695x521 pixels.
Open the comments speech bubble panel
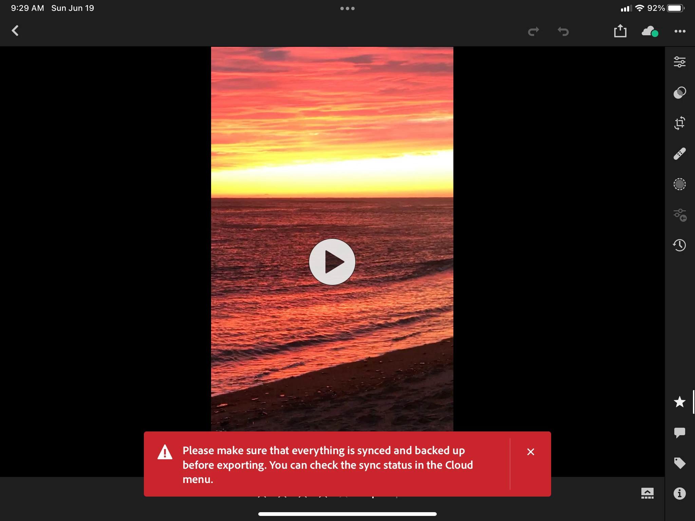[679, 432]
